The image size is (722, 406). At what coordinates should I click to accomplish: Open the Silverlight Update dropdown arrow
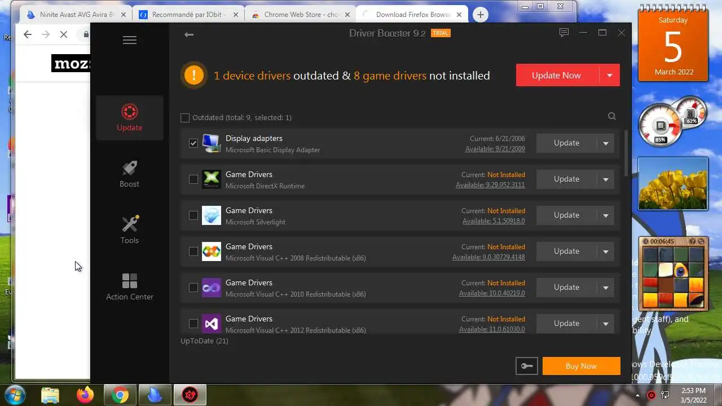tap(606, 215)
